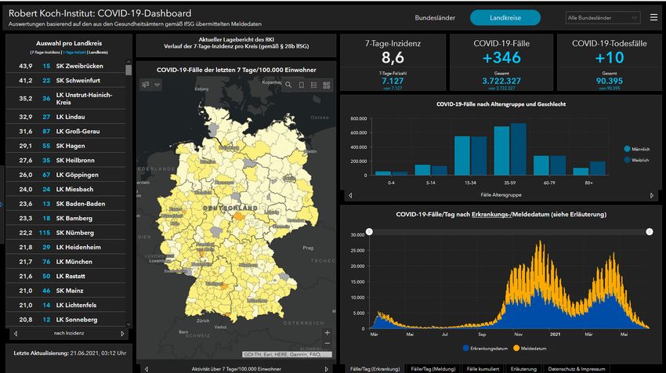666x373 pixels.
Task: Select LK Göppingen in the district list
Action: (76, 174)
